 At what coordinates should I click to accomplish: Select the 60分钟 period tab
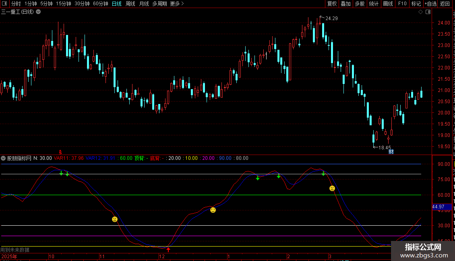click(101, 4)
